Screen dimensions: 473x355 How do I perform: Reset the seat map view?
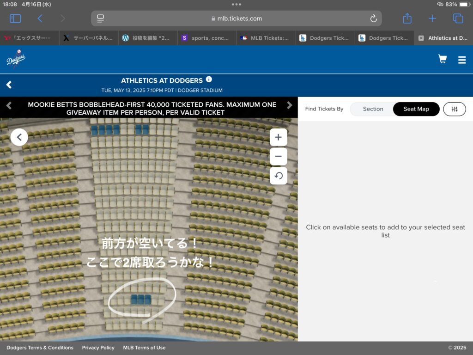[279, 176]
